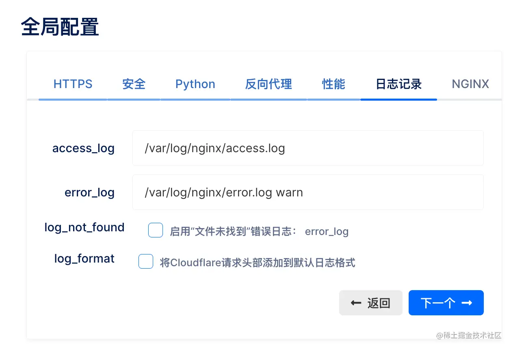The height and width of the screenshot is (349, 511).
Task: Click the 返回 back button
Action: [x=371, y=303]
